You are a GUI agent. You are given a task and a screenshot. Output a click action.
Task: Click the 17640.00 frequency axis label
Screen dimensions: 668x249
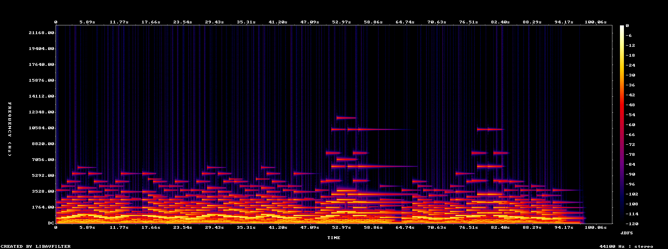(x=41, y=65)
